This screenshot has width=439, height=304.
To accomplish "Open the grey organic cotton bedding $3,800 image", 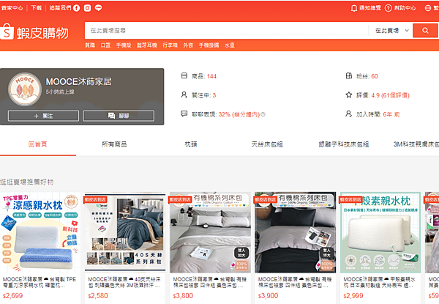I will click(210, 232).
